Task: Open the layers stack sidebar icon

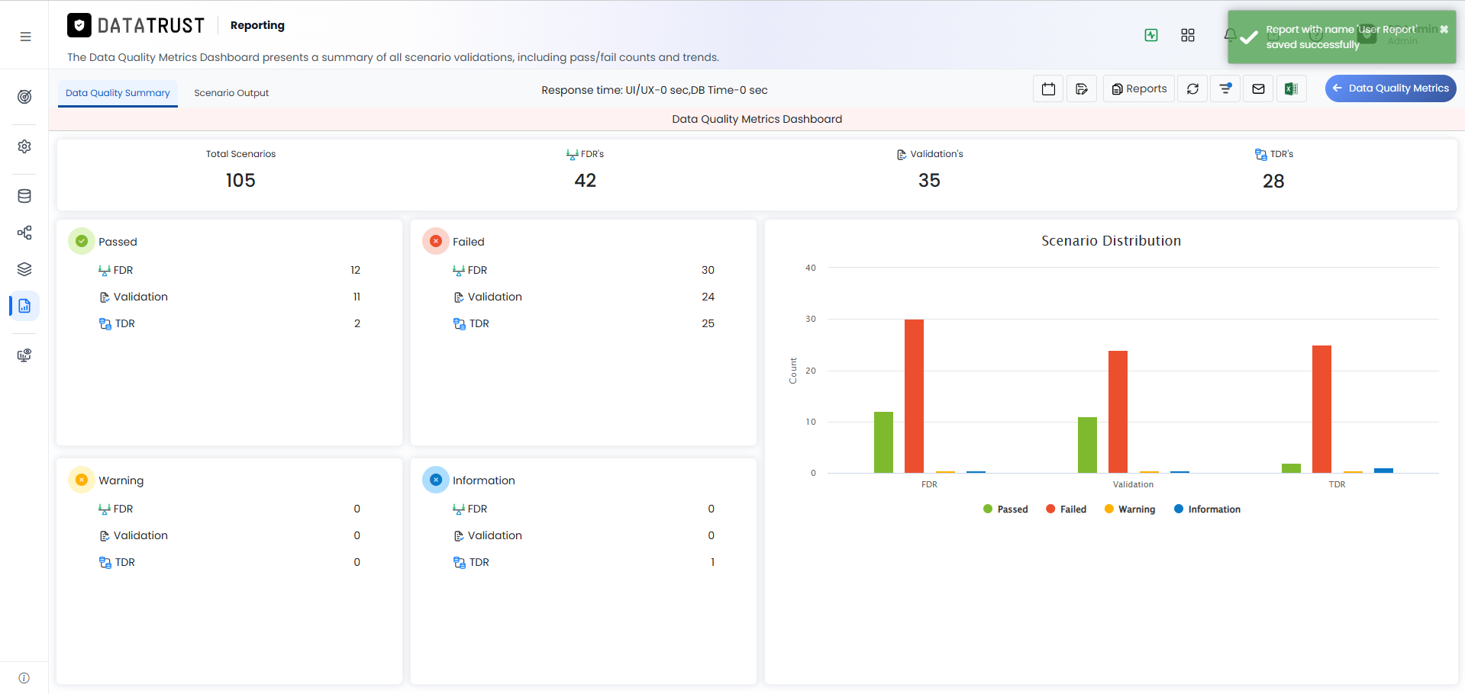Action: (24, 269)
